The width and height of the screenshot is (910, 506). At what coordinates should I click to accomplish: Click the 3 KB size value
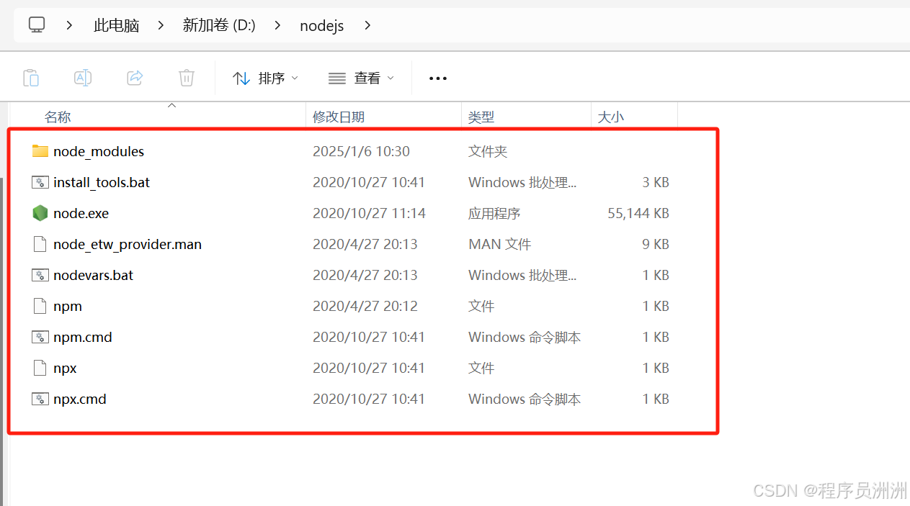point(656,182)
